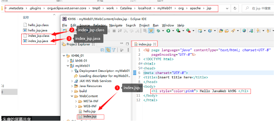
Task: Minimize the Project Explorer panel
Action: (x=121, y=43)
